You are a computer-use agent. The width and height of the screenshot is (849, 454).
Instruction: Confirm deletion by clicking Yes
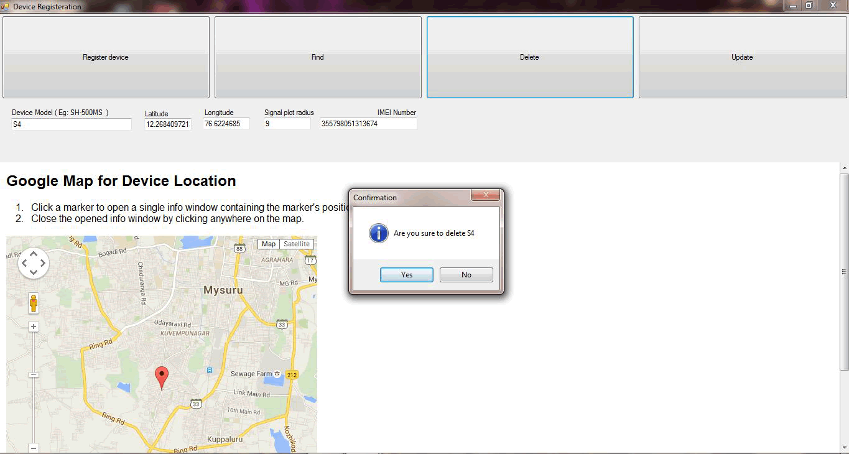tap(406, 275)
